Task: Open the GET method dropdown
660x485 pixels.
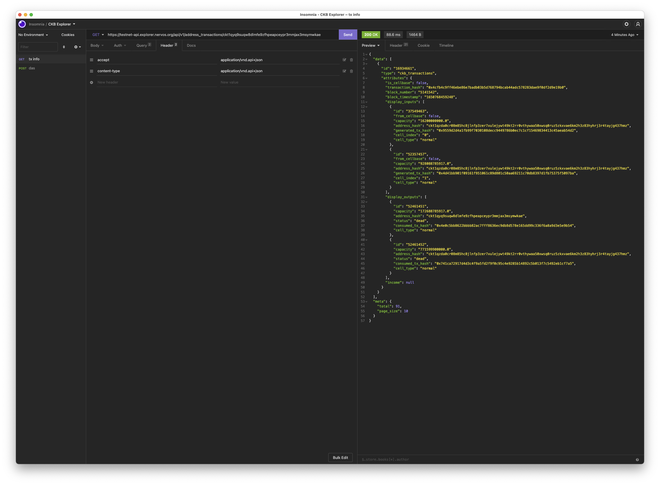Action: tap(98, 35)
